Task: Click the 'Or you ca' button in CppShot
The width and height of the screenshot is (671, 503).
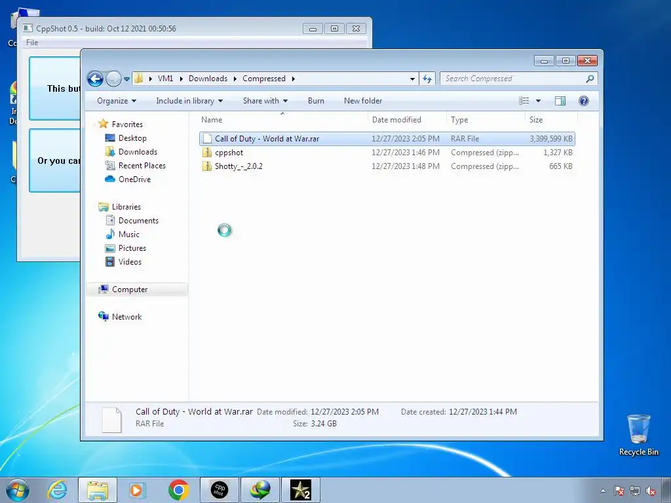Action: 55,160
